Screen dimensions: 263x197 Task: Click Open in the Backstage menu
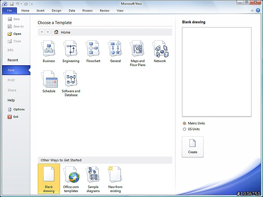[x=15, y=34]
